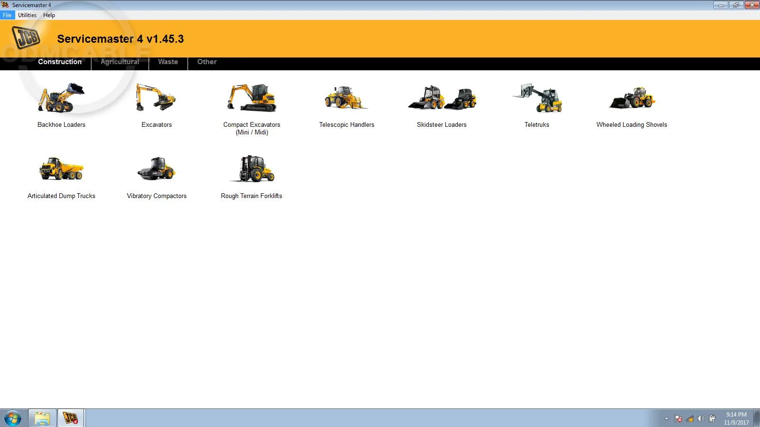Close the Servicemaster 4 window
The width and height of the screenshot is (760, 427).
752,5
